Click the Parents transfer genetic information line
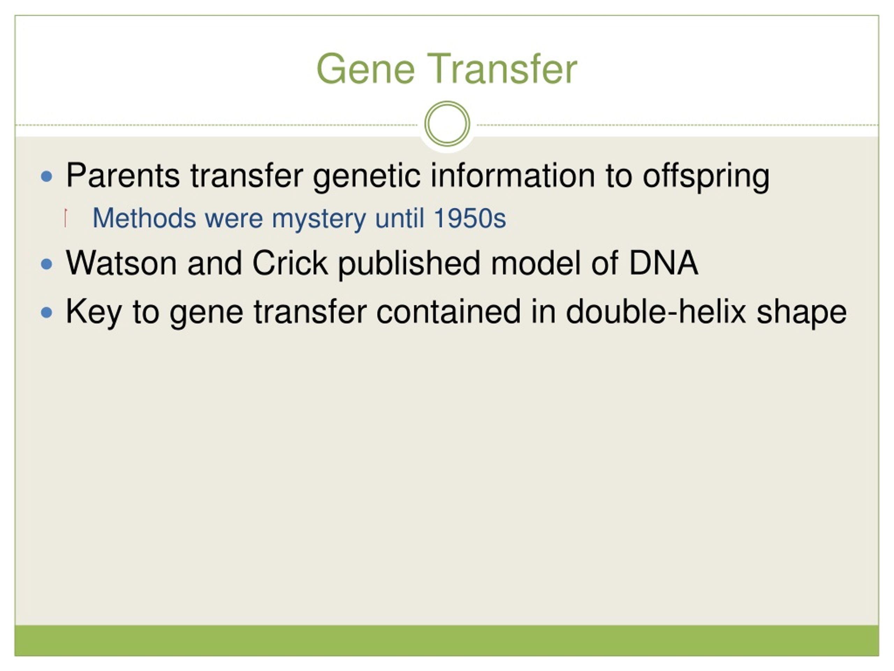 tap(418, 176)
